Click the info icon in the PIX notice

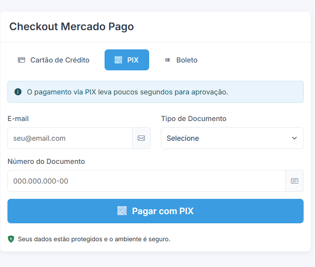[x=18, y=92]
